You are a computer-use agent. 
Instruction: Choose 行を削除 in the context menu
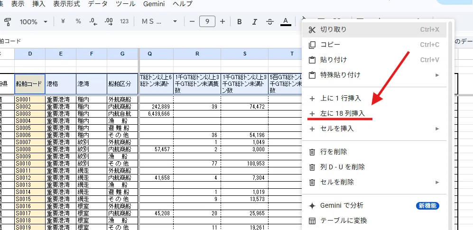pos(374,152)
